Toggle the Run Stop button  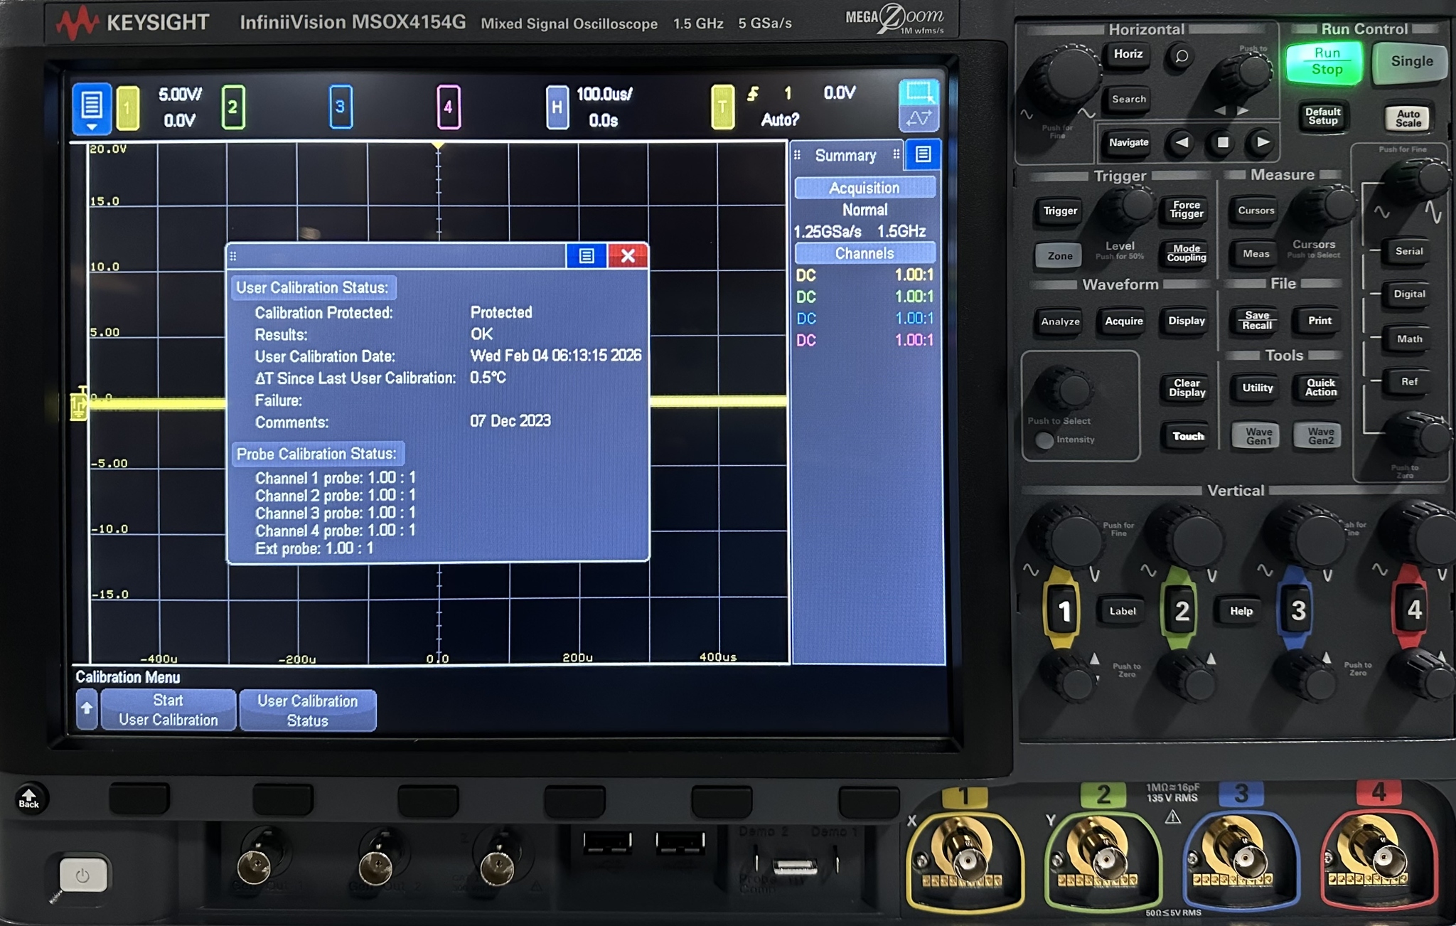[1325, 62]
